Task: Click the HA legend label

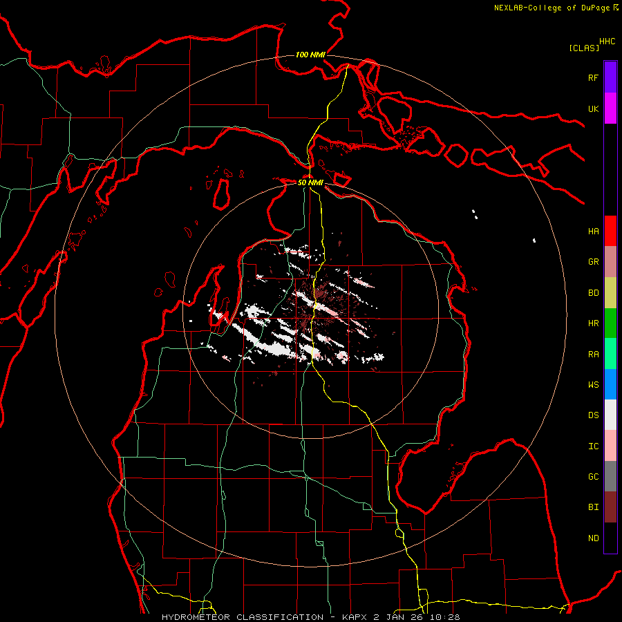Action: (593, 231)
